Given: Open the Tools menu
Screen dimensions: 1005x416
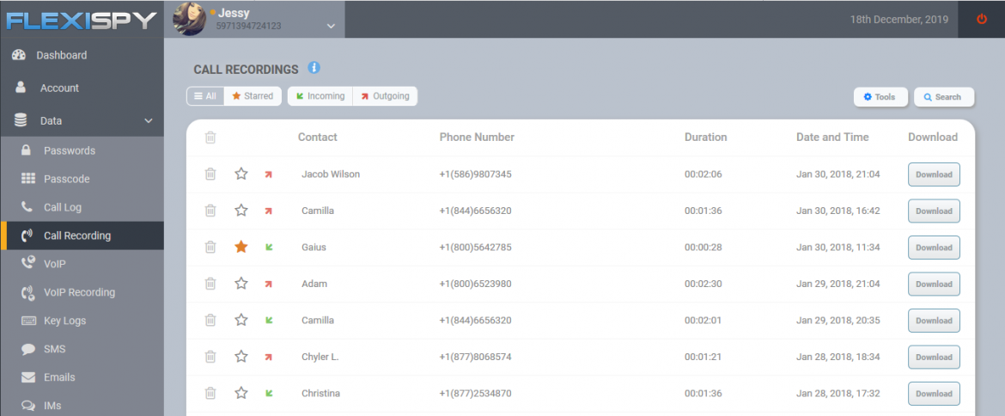Looking at the screenshot, I should 880,97.
